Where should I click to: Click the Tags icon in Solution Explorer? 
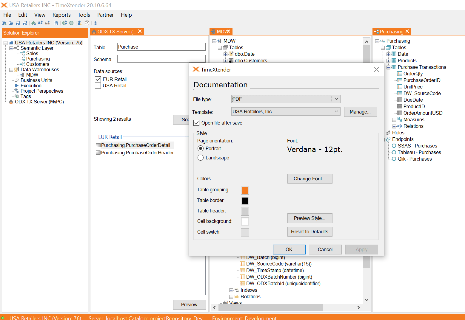pos(17,96)
